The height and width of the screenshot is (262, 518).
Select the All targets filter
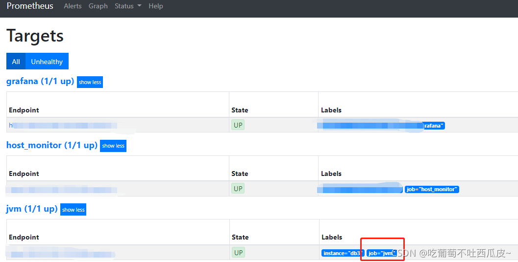pos(16,61)
